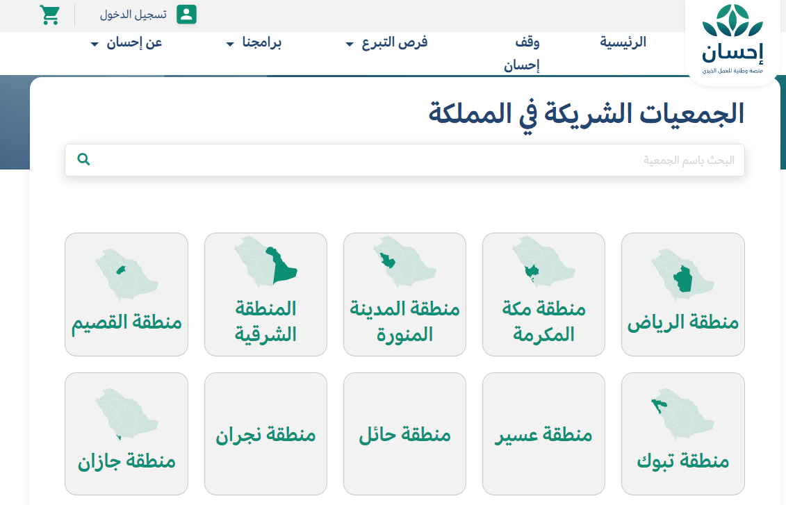This screenshot has width=786, height=505.
Task: Expand the برامجنا dropdown menu
Action: [254, 43]
